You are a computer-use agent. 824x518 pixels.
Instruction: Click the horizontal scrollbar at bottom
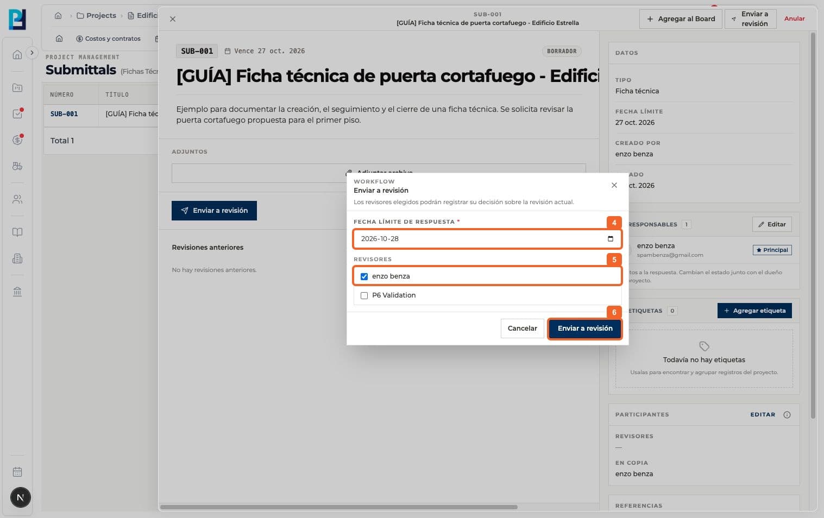tap(339, 507)
